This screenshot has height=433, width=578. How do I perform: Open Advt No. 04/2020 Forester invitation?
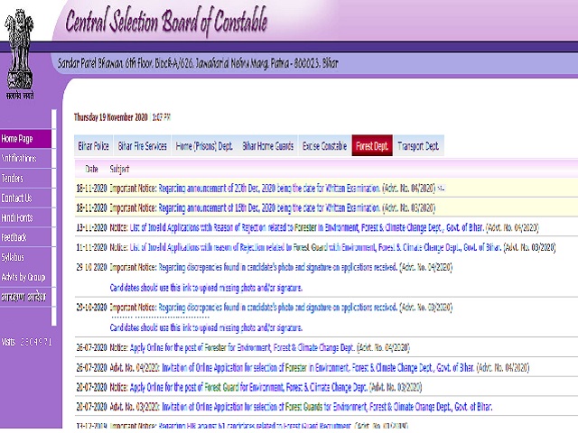point(319,367)
